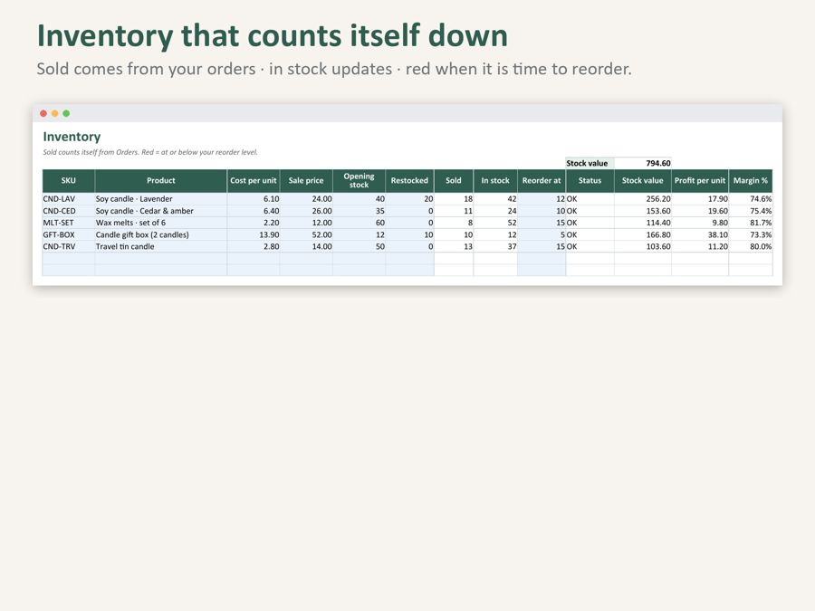Select the In stock column header
The width and height of the screenshot is (815, 611).
tap(495, 181)
